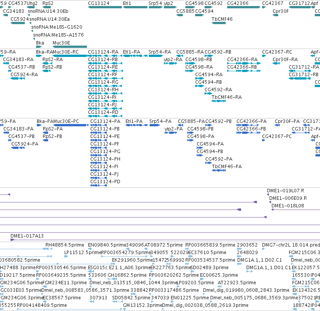The height and width of the screenshot is (311, 320).
Task: Select the TbCMF46-PA protein label
Action: pos(227,167)
